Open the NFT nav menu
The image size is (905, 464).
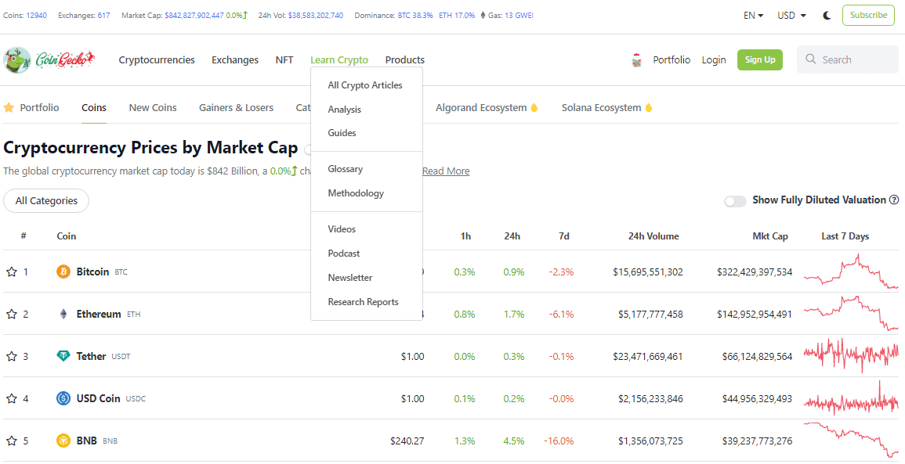click(284, 60)
